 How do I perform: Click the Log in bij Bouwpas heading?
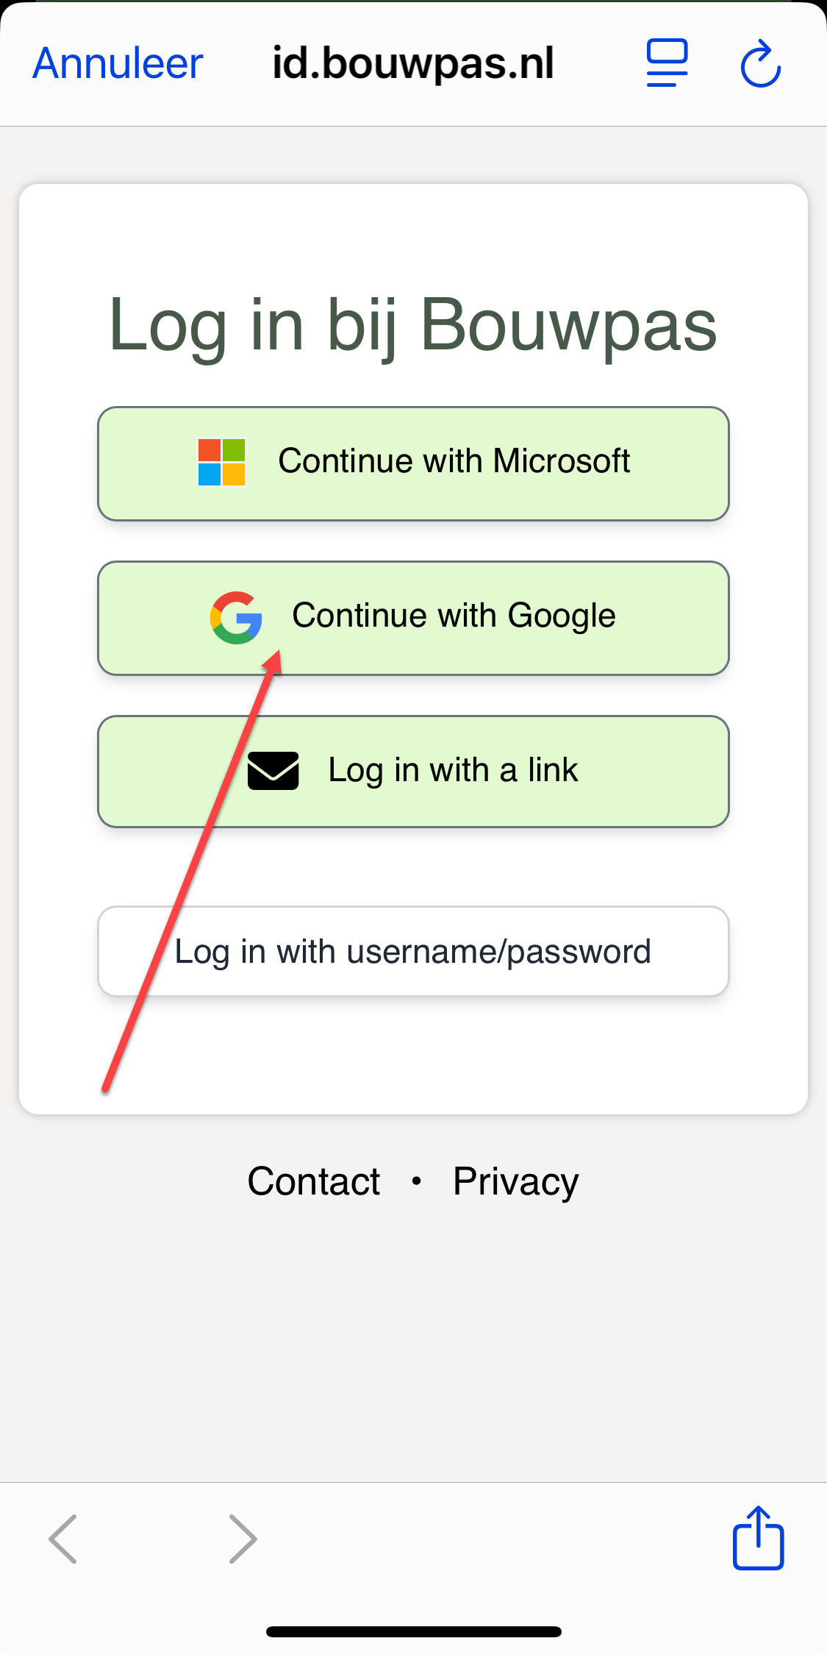point(413,326)
